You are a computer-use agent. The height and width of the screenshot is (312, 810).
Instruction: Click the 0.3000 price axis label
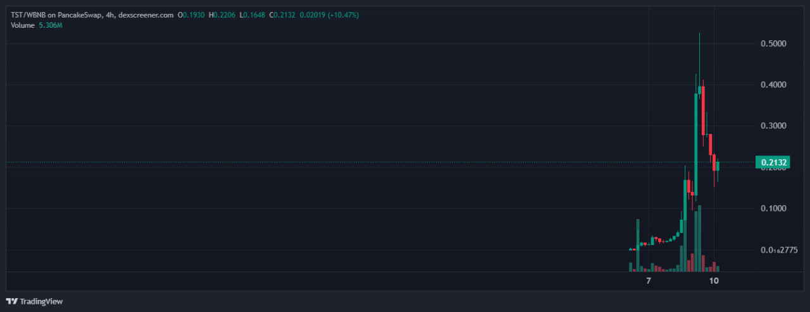(773, 126)
